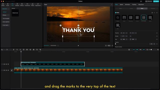Select the Split mask shape

[124, 17]
